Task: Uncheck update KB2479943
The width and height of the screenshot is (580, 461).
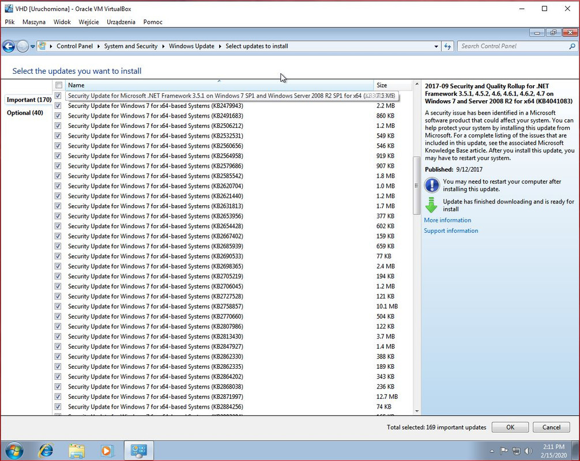Action: coord(58,105)
